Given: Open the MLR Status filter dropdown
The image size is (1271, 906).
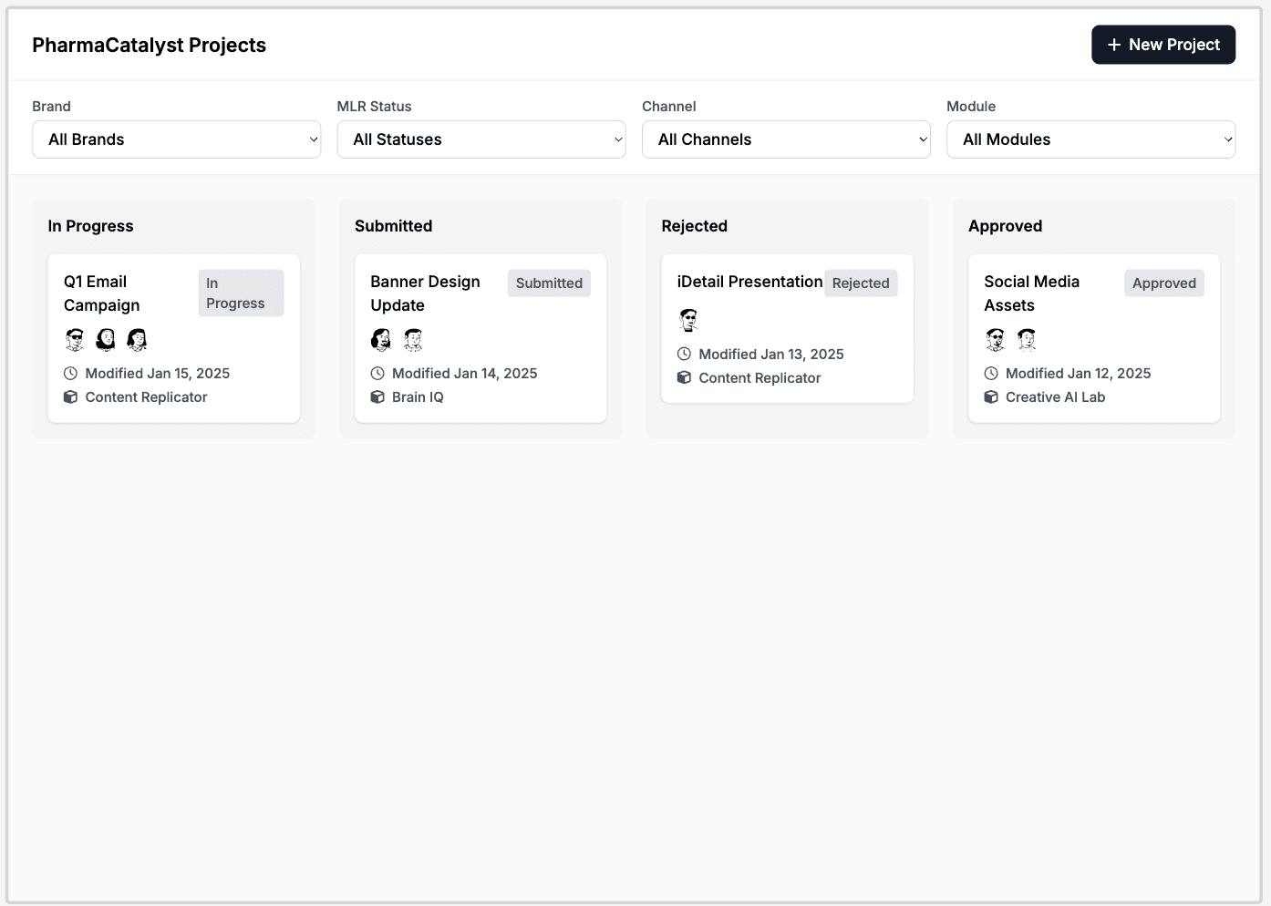Looking at the screenshot, I should (481, 139).
